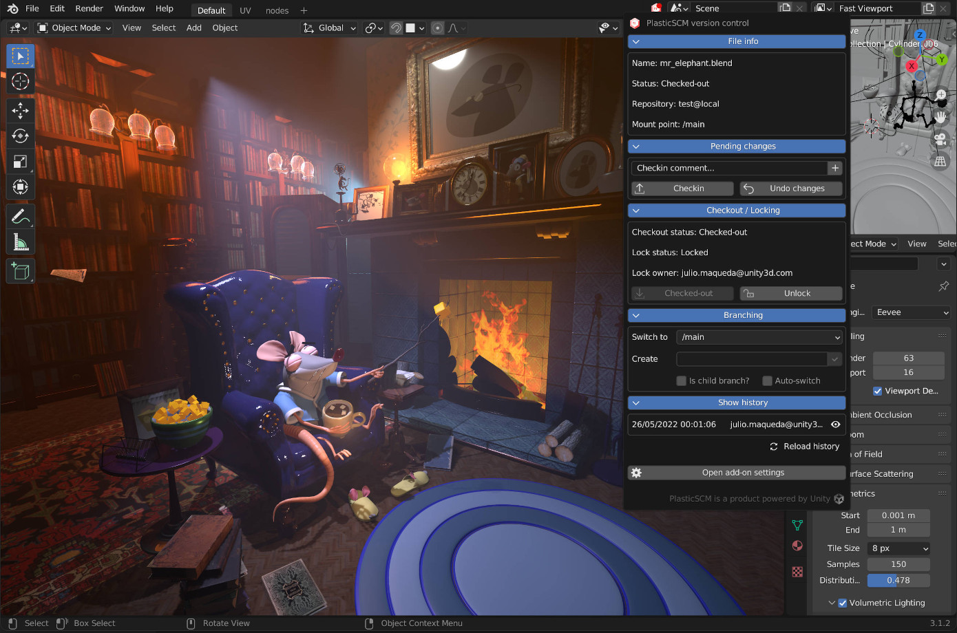Open Texture properties tab icon
The height and width of the screenshot is (633, 957).
[x=797, y=572]
